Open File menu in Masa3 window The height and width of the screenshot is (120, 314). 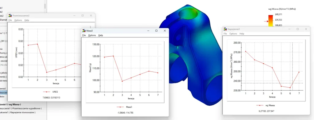[x=84, y=35]
